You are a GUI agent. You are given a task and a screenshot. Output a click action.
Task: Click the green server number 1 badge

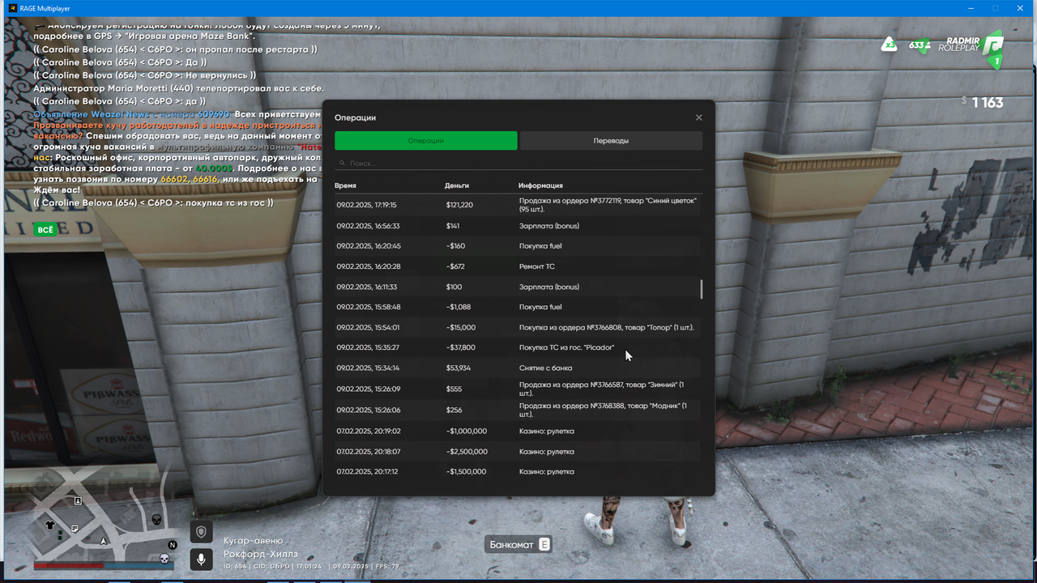(x=996, y=62)
